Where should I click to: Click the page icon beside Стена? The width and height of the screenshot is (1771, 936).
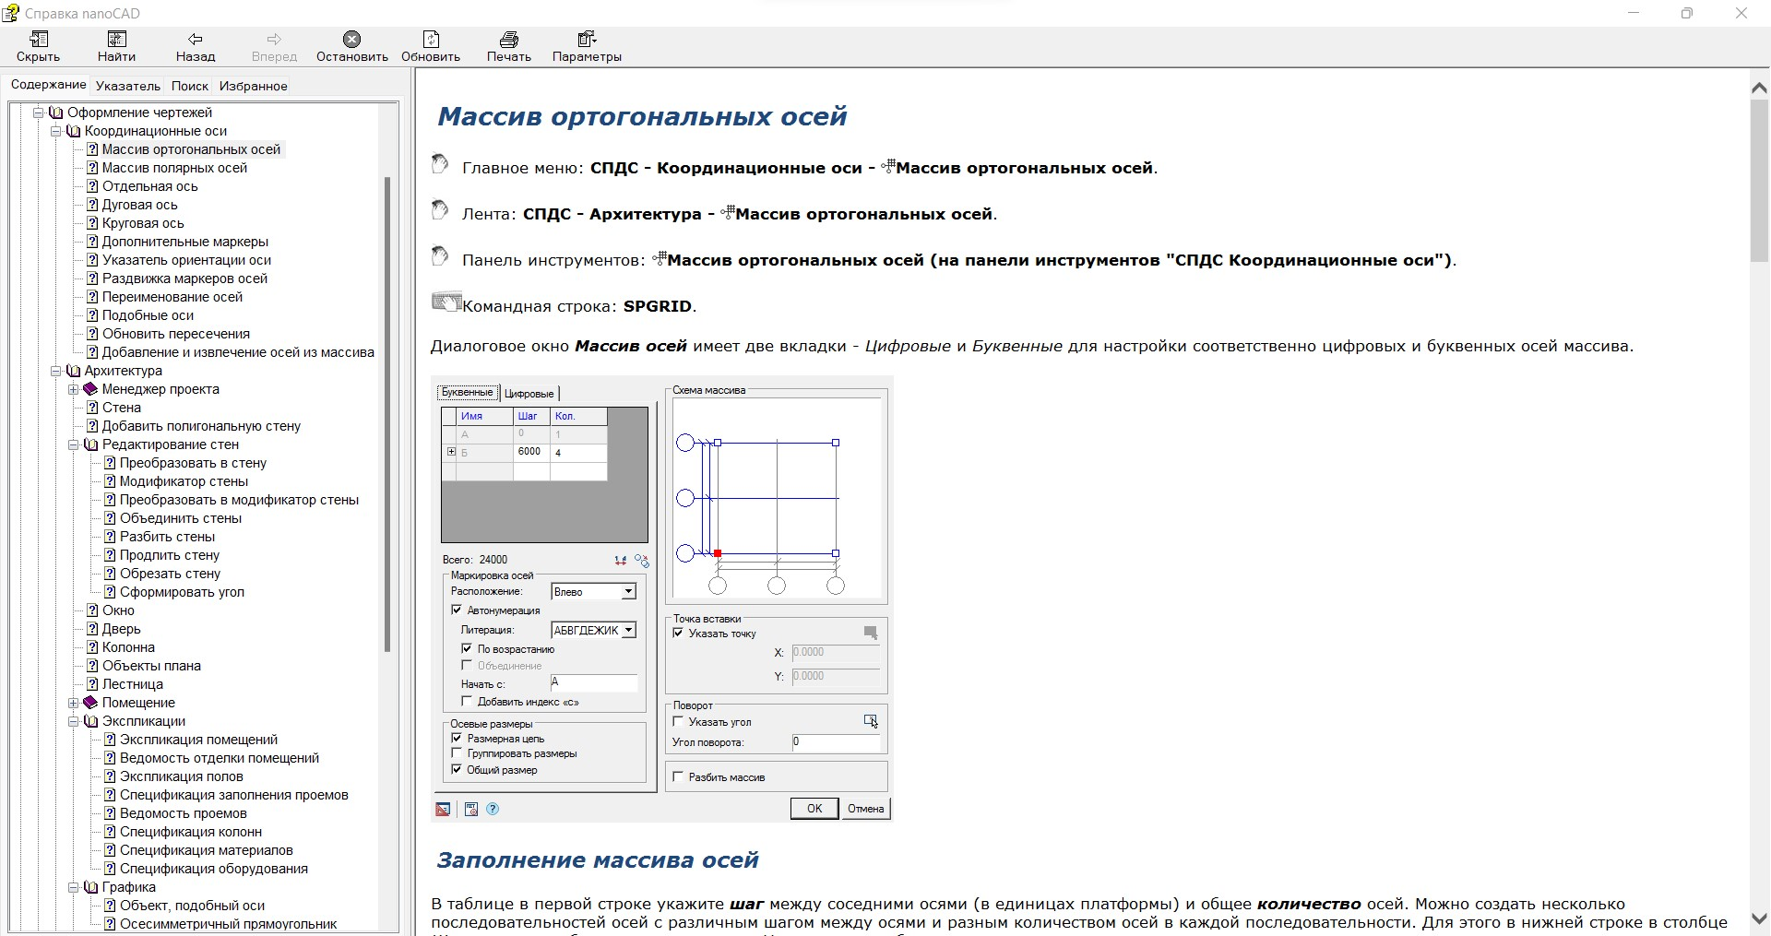coord(92,408)
